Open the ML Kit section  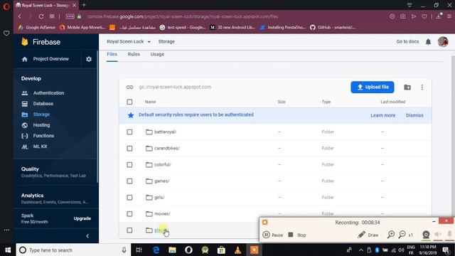40,146
